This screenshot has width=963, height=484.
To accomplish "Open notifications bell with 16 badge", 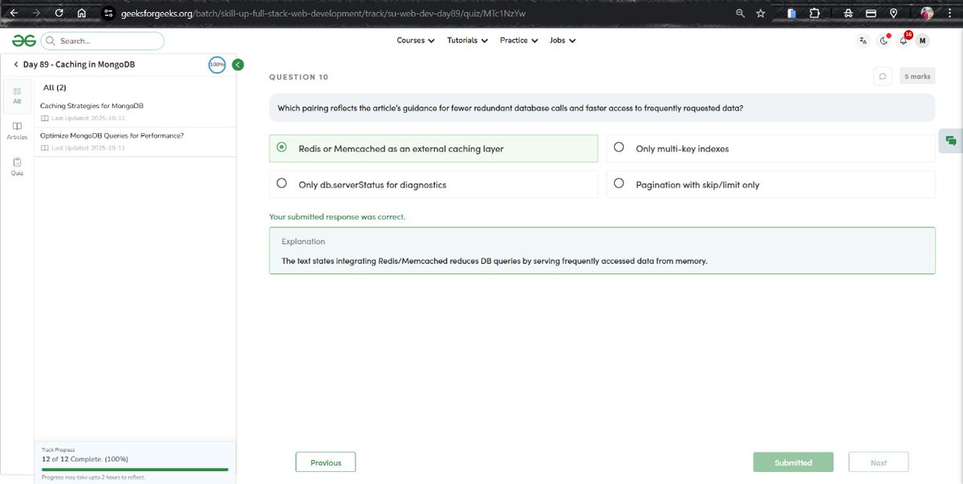I will click(x=904, y=40).
